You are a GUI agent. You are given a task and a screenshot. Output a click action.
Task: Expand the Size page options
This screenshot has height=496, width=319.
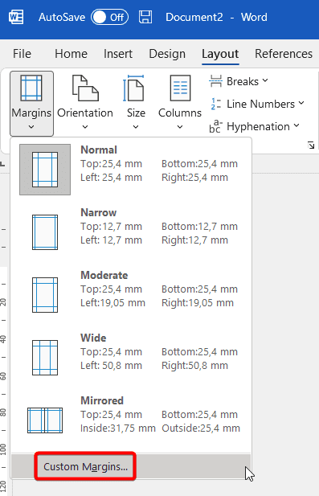136,104
